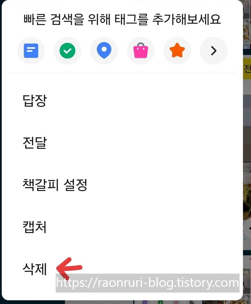Tap 삭제 to delete the message

[x=35, y=269]
